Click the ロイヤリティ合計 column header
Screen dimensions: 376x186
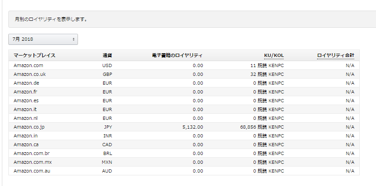[x=336, y=56]
